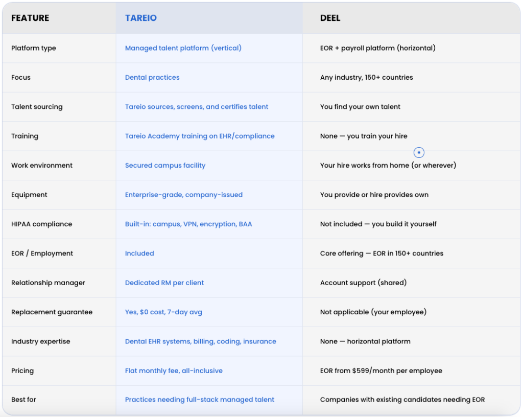Screen dimensions: 523x417
Task: Click the DEEL column header
Action: tap(330, 18)
